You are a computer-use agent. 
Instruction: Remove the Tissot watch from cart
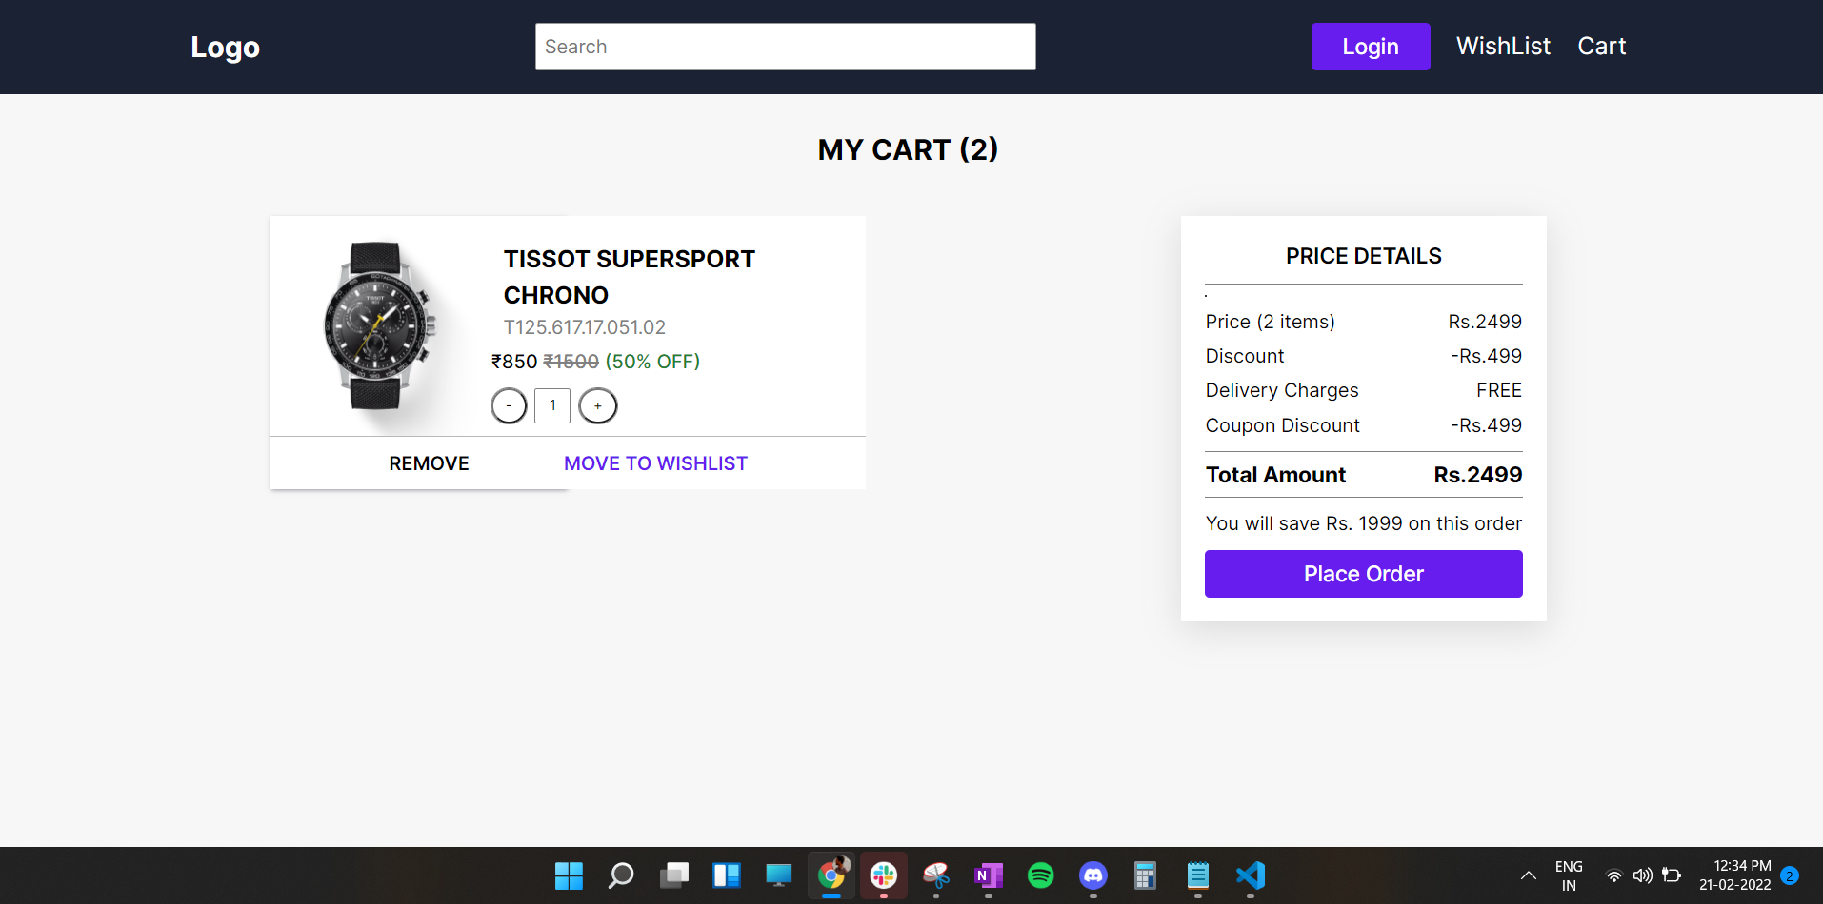pyautogui.click(x=429, y=463)
